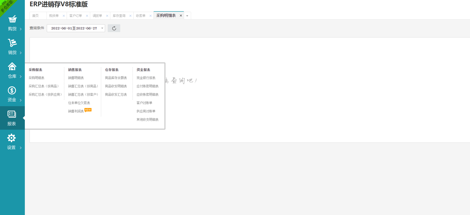Image resolution: width=470 pixels, height=215 pixels.
Task: Close the 购货单 tab
Action: click(64, 16)
